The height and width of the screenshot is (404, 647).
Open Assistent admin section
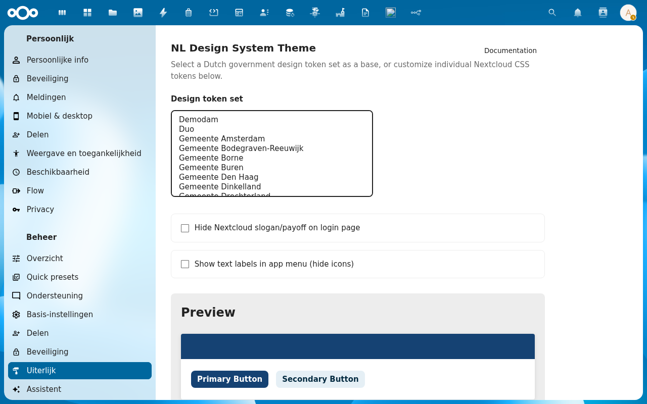coord(80,389)
